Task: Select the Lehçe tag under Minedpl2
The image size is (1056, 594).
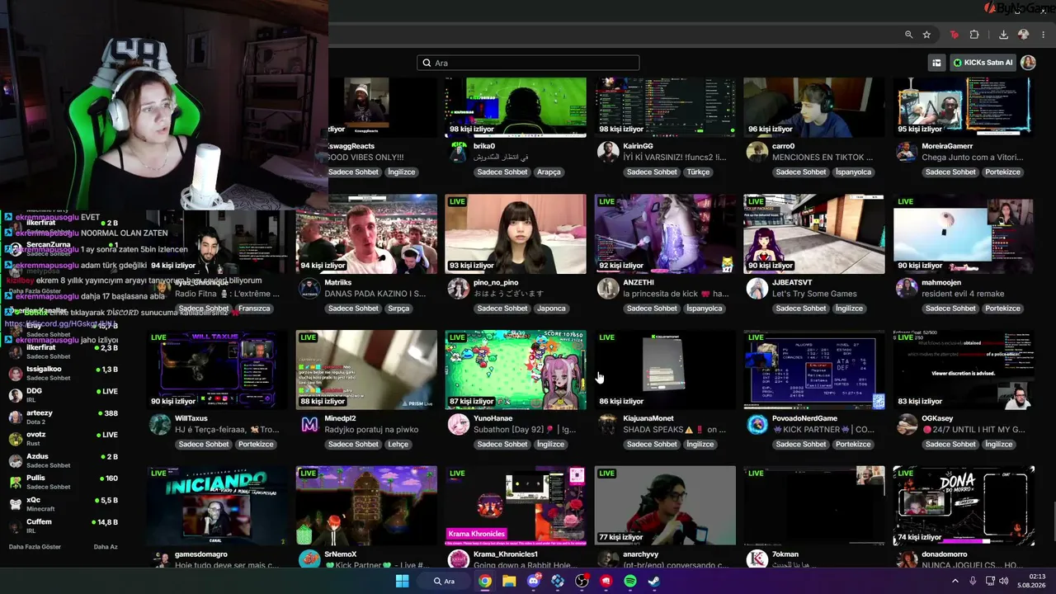Action: [x=398, y=444]
